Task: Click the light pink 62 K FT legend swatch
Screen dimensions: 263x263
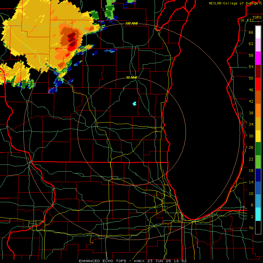Action: 258,45
